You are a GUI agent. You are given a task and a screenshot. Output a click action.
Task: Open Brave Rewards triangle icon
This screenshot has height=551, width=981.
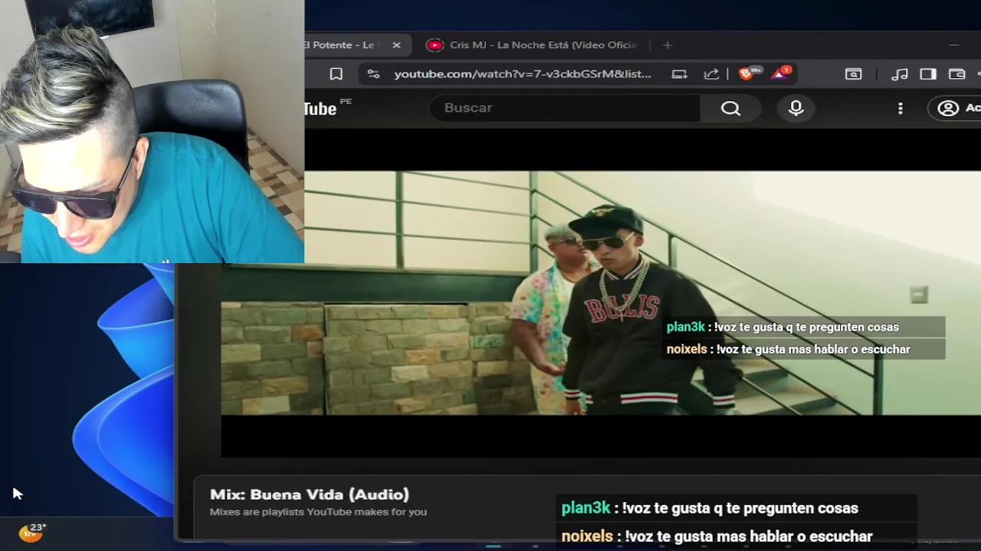[780, 73]
